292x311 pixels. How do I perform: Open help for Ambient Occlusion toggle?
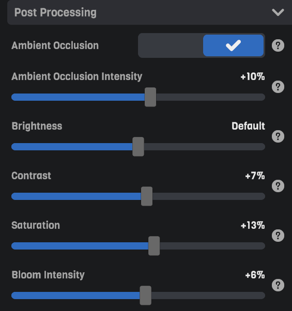point(278,45)
